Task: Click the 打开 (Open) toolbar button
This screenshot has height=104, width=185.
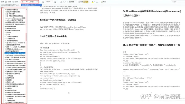Action: (x=3, y=2)
